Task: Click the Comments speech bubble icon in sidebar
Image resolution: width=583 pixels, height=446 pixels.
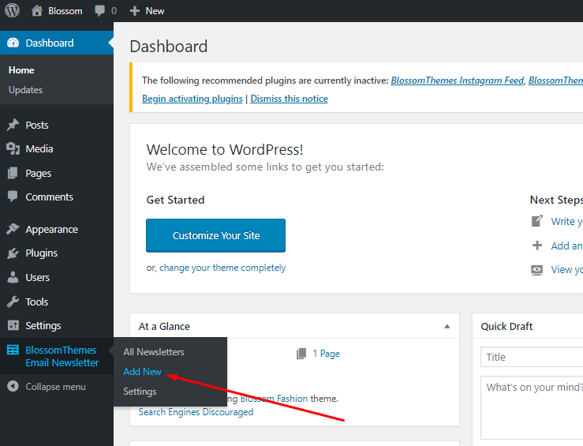Action: click(x=13, y=197)
